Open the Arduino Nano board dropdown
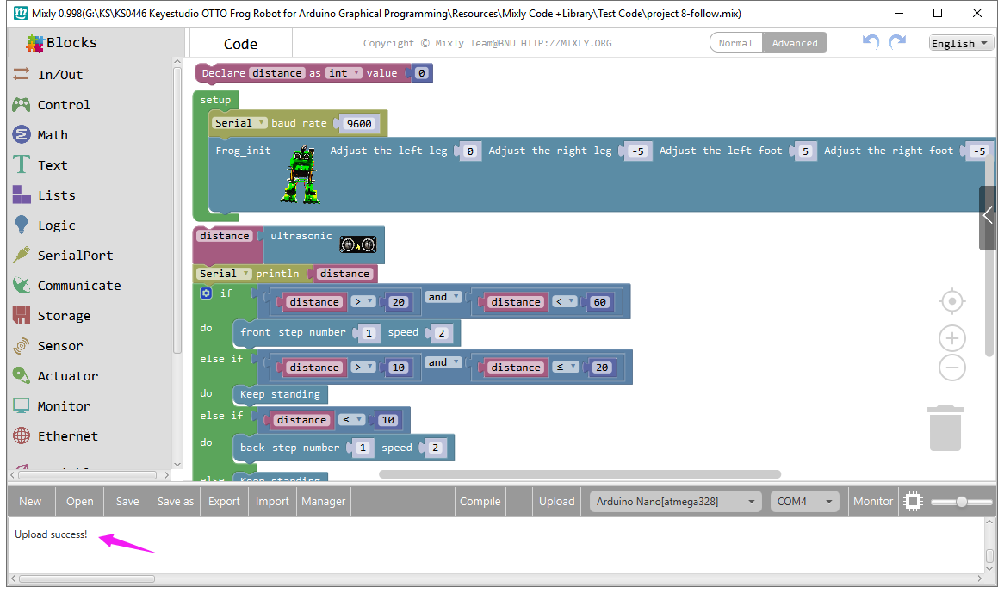The image size is (1004, 593). pyautogui.click(x=676, y=502)
